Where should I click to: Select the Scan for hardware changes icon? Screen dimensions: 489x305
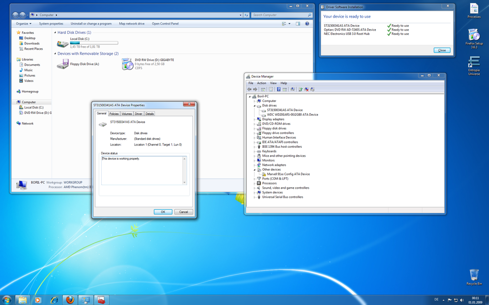(x=292, y=89)
